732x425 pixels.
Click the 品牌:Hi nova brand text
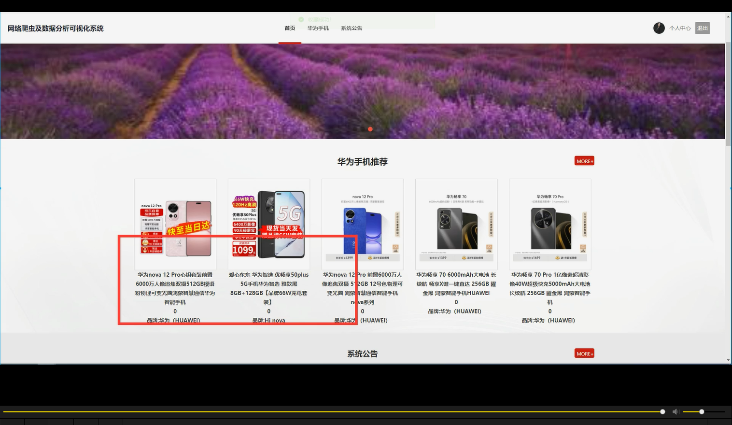tap(269, 320)
